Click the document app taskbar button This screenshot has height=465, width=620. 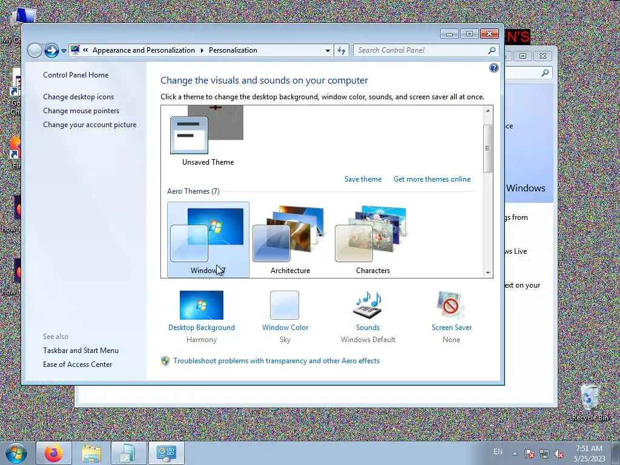(128, 453)
